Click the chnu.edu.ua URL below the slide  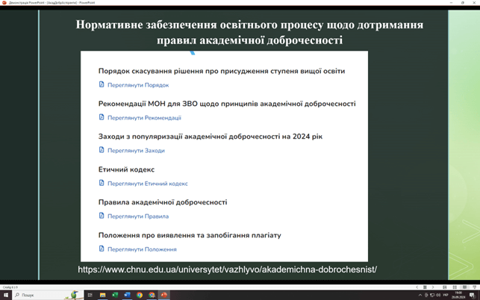(227, 269)
